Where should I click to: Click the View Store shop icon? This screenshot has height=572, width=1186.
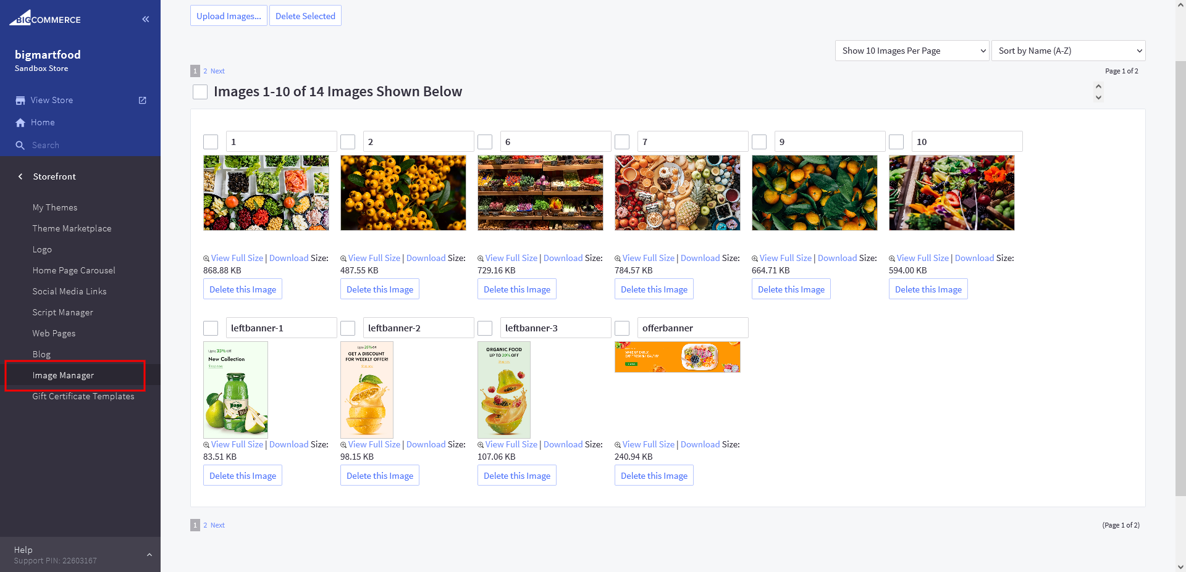click(20, 100)
